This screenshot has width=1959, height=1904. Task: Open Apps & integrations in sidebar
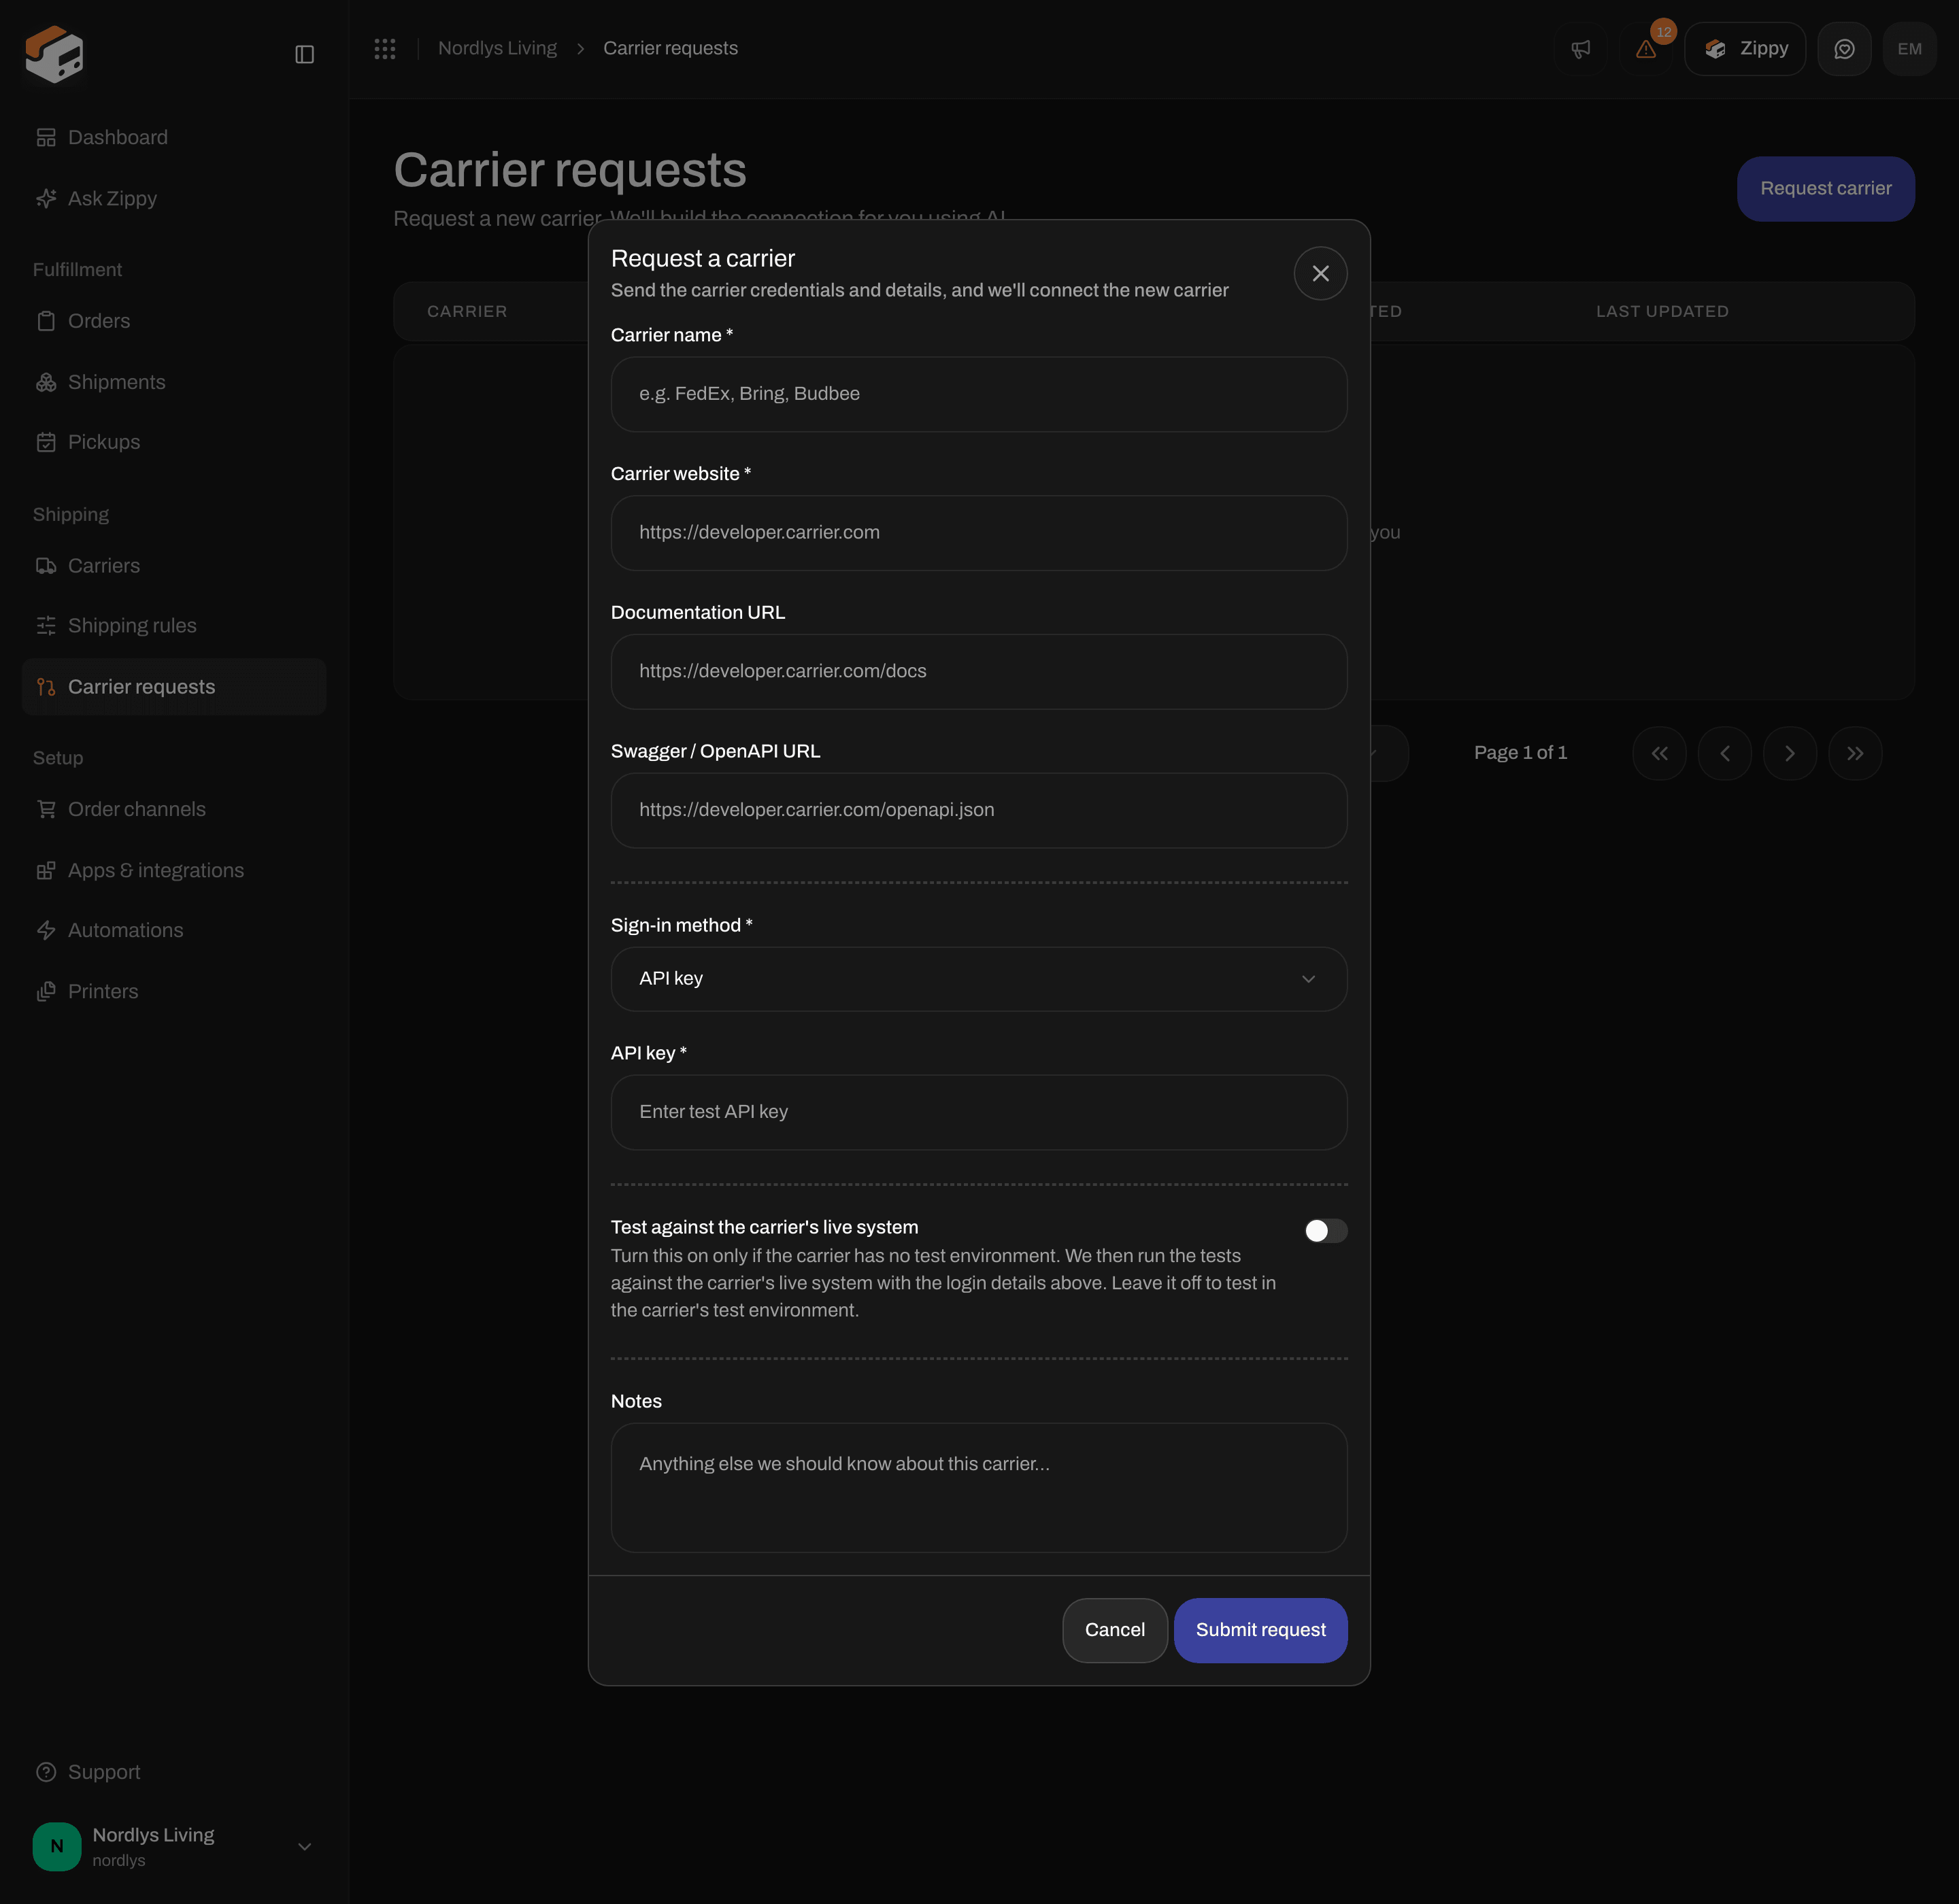174,871
